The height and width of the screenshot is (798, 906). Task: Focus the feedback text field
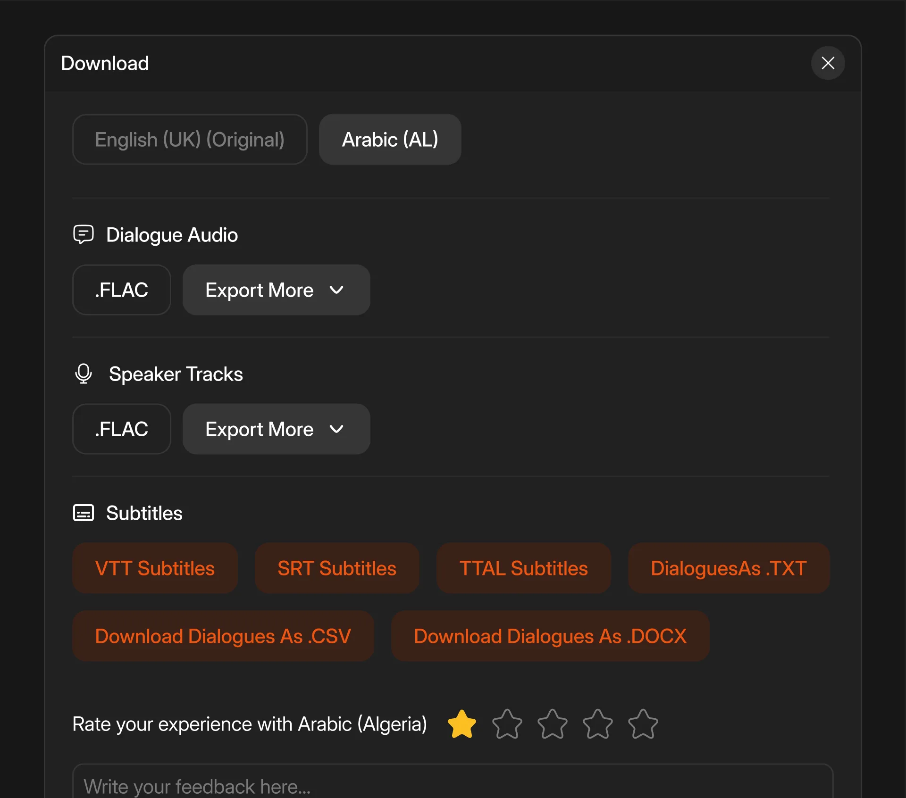[453, 781]
